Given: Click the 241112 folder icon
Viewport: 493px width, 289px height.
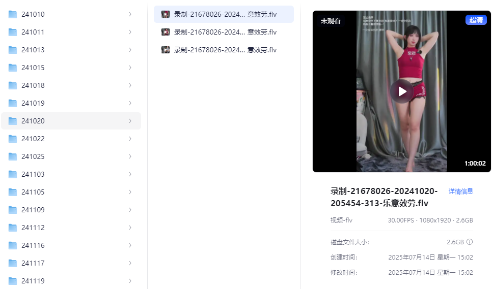Looking at the screenshot, I should [x=13, y=228].
